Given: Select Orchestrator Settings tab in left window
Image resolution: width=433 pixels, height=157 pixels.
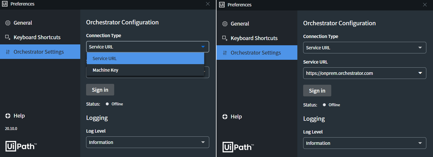Looking at the screenshot, I should [40, 52].
